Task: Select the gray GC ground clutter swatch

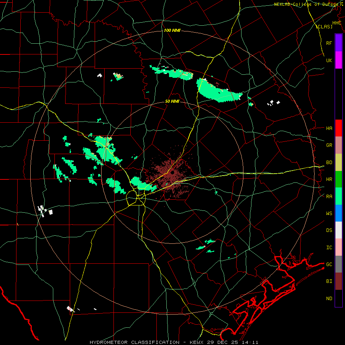Action: (338, 264)
